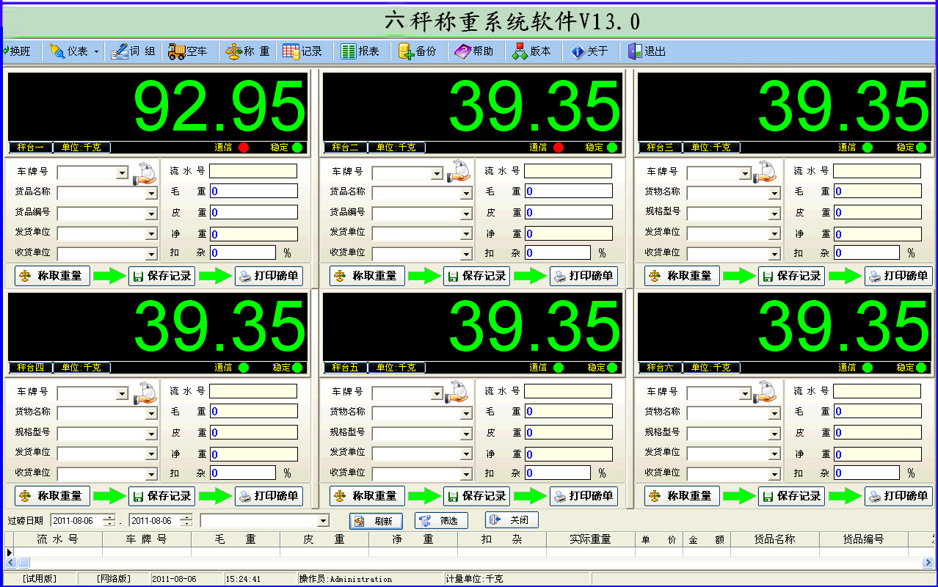938x587 pixels.
Task: Click 保存记录 button under 秤台五
Action: [477, 496]
